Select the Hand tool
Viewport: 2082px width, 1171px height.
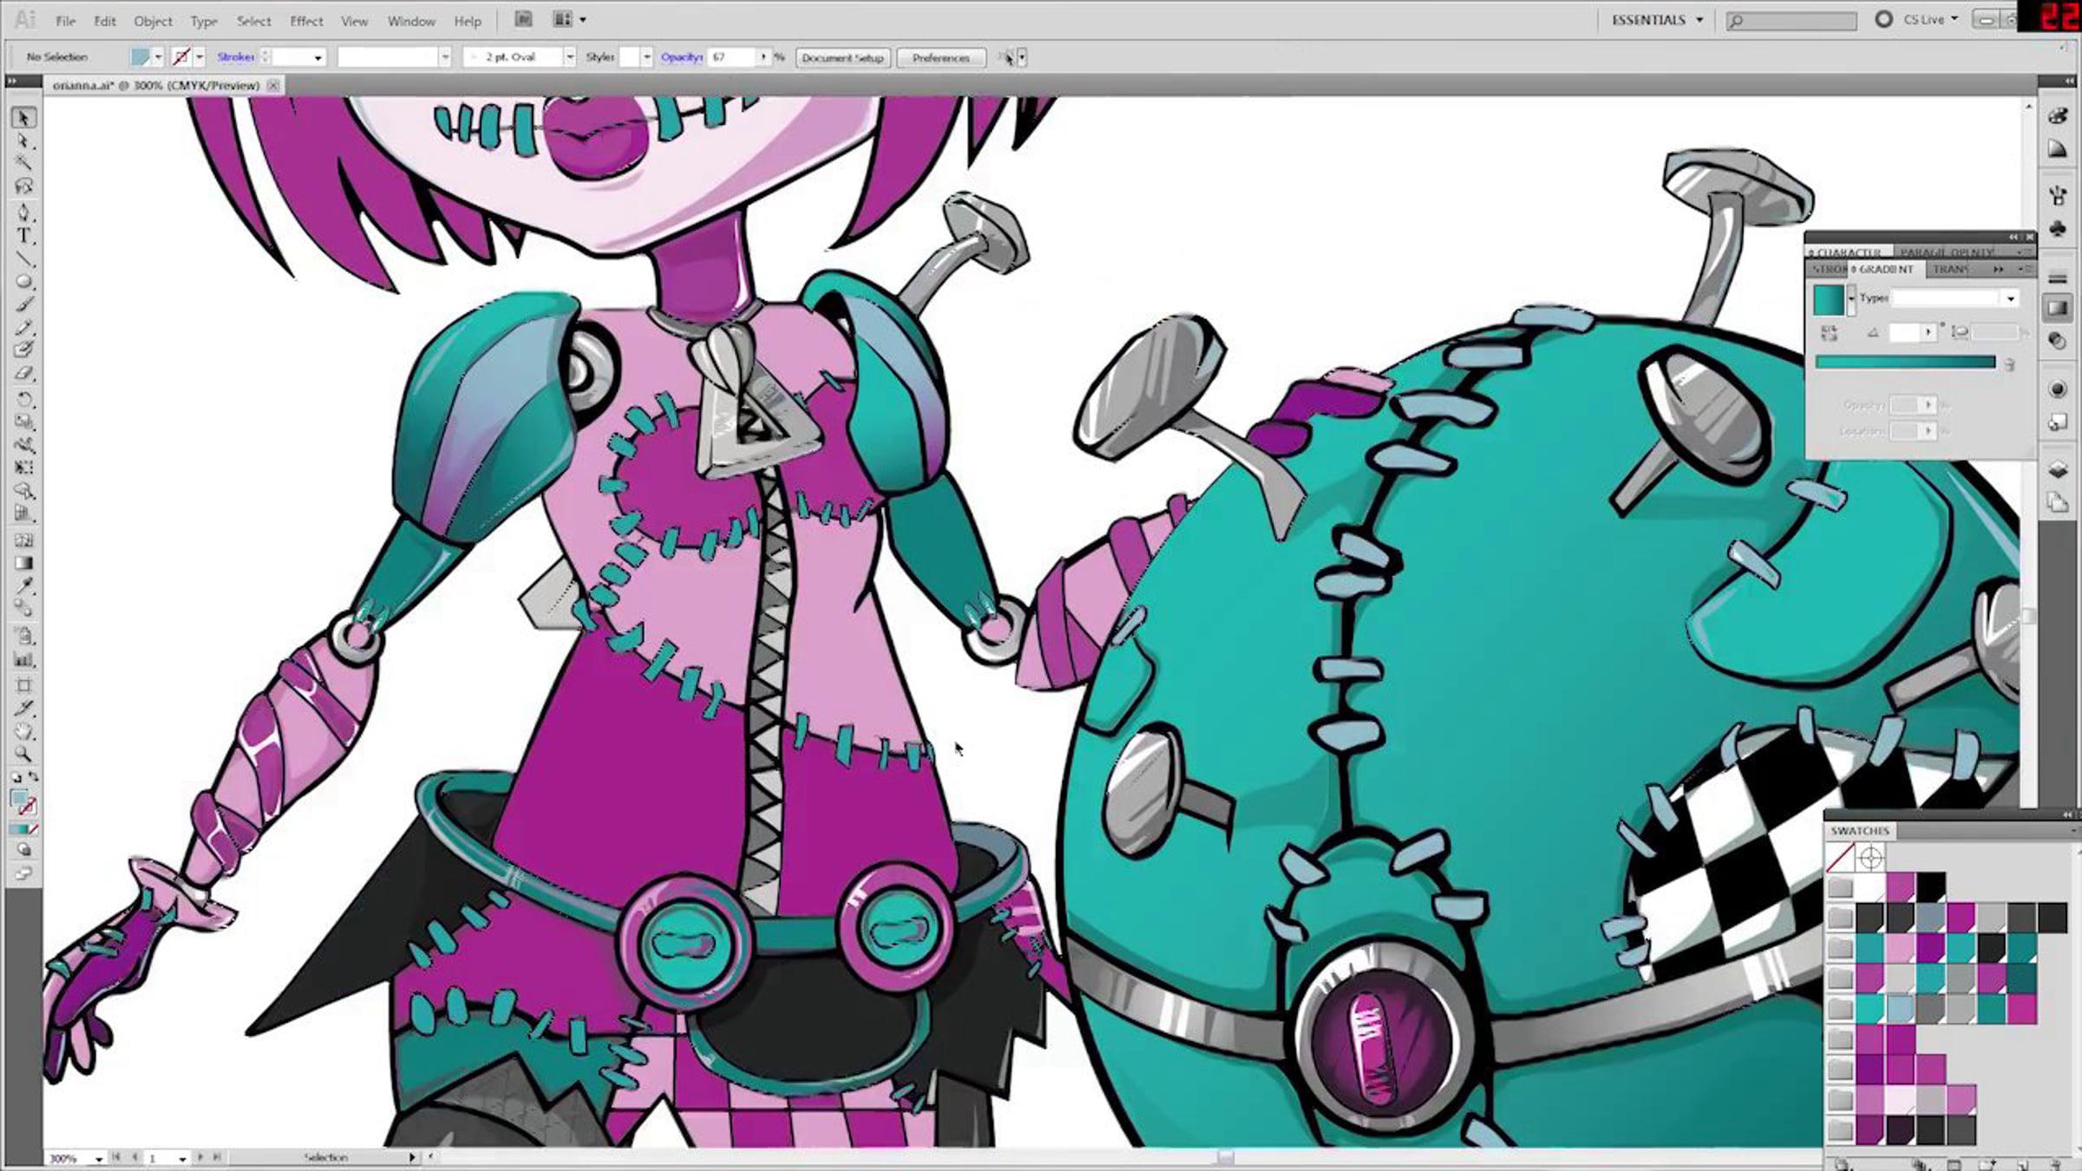coord(23,731)
